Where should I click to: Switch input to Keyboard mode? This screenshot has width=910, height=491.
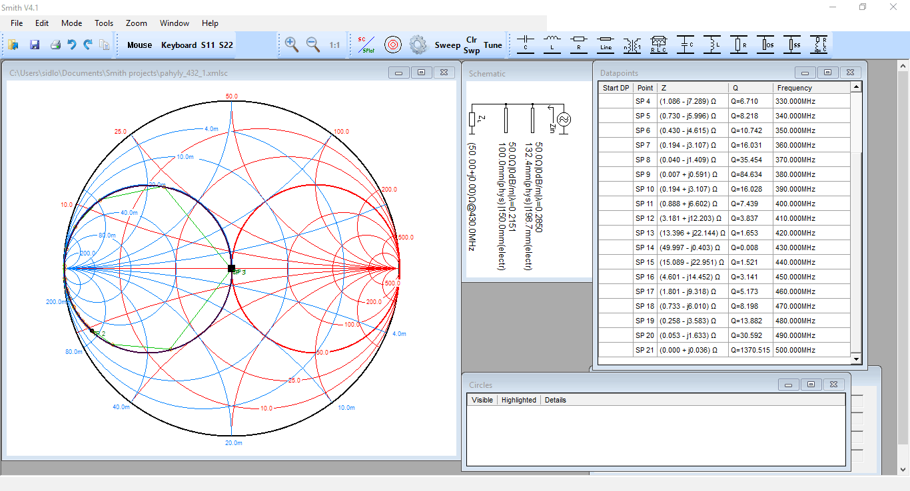coord(179,45)
